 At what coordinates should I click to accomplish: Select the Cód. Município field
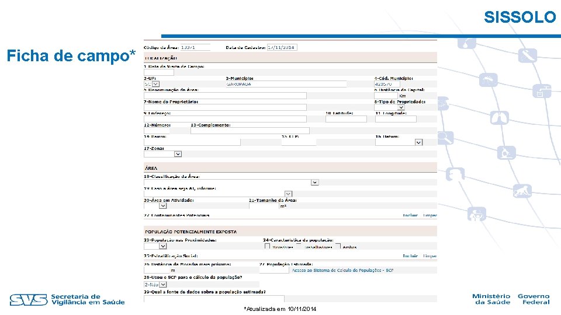(x=387, y=84)
